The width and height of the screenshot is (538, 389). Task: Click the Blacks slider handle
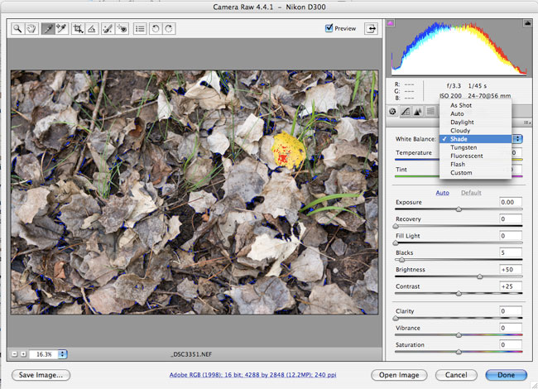(x=401, y=260)
